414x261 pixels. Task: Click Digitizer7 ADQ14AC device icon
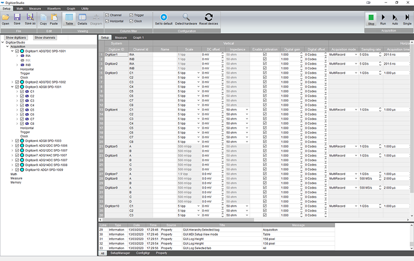(22, 156)
